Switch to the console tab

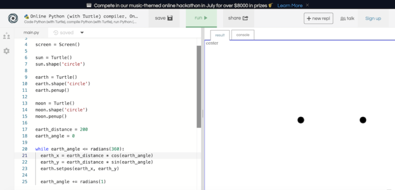pyautogui.click(x=243, y=35)
